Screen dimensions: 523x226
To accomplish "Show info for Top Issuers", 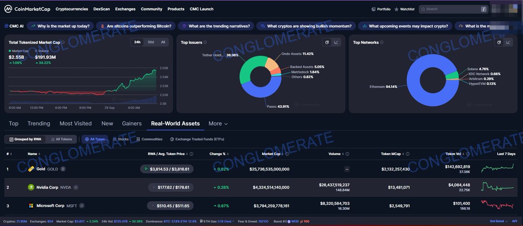I will tap(205, 43).
